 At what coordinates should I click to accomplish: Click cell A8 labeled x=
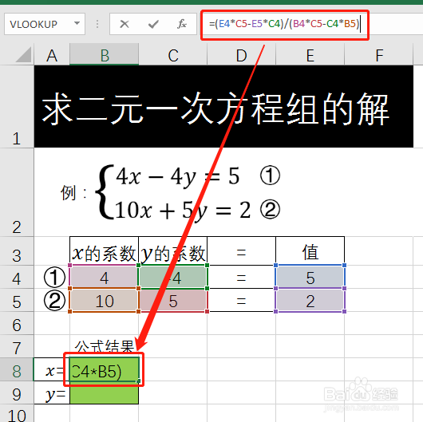tap(52, 369)
